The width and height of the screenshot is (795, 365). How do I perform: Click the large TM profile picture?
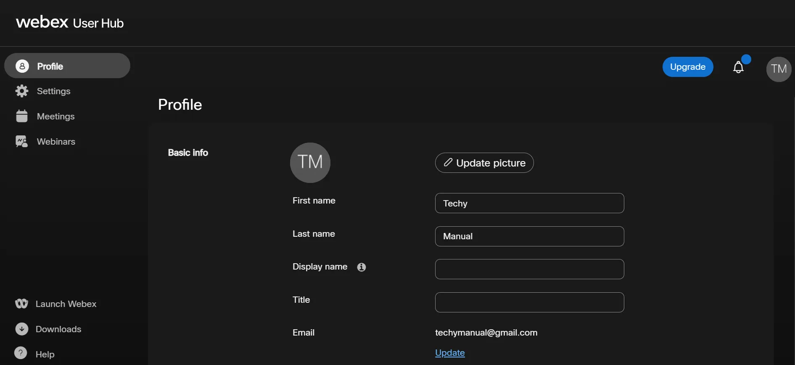[x=310, y=163]
